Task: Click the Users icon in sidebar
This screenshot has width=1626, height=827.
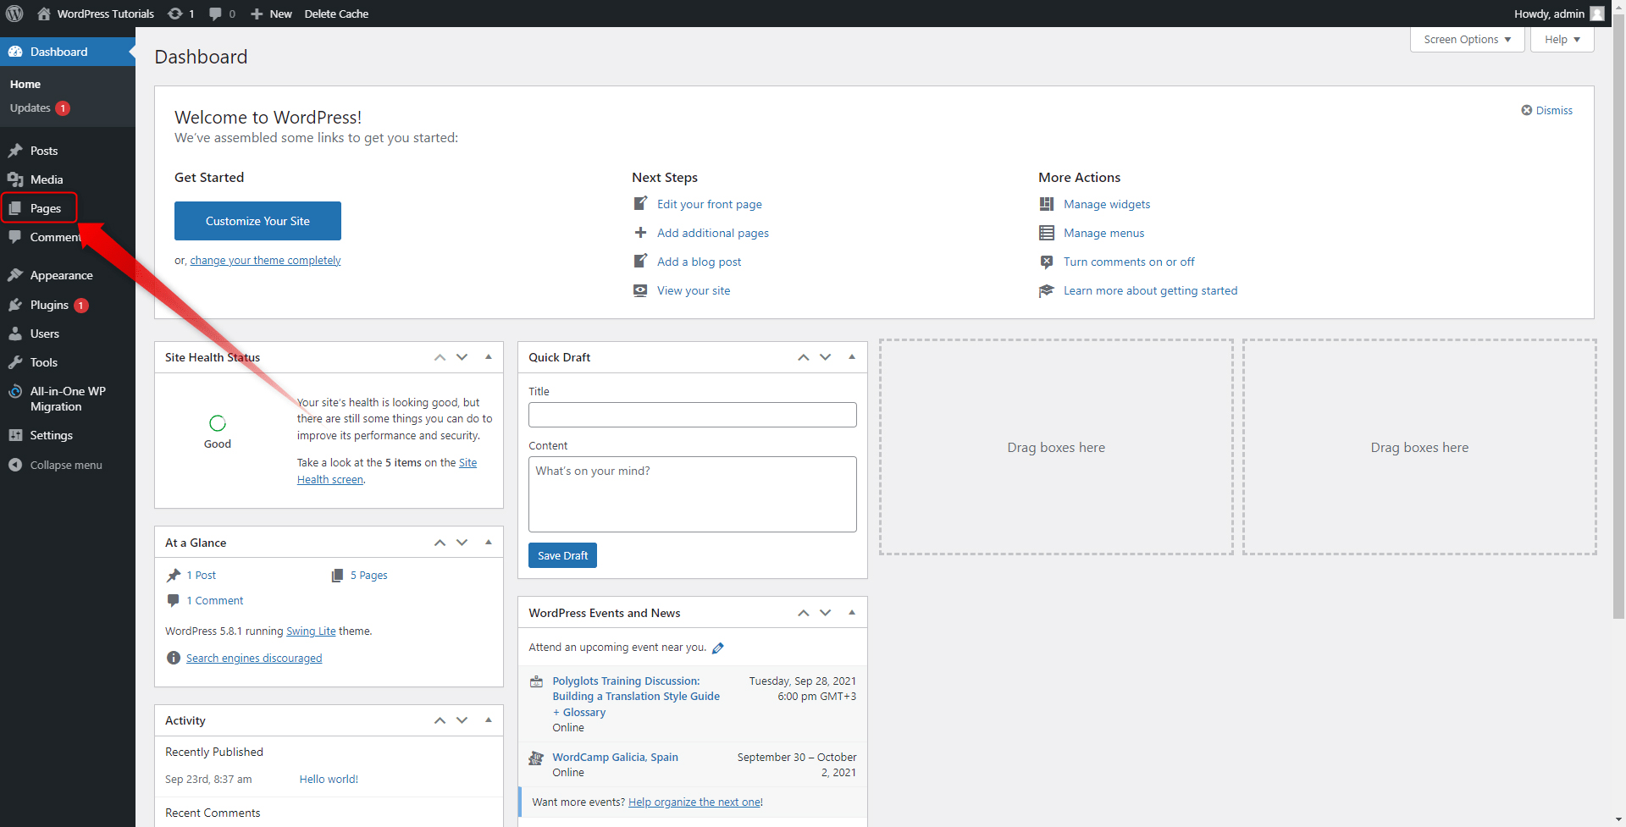Action: pos(15,334)
